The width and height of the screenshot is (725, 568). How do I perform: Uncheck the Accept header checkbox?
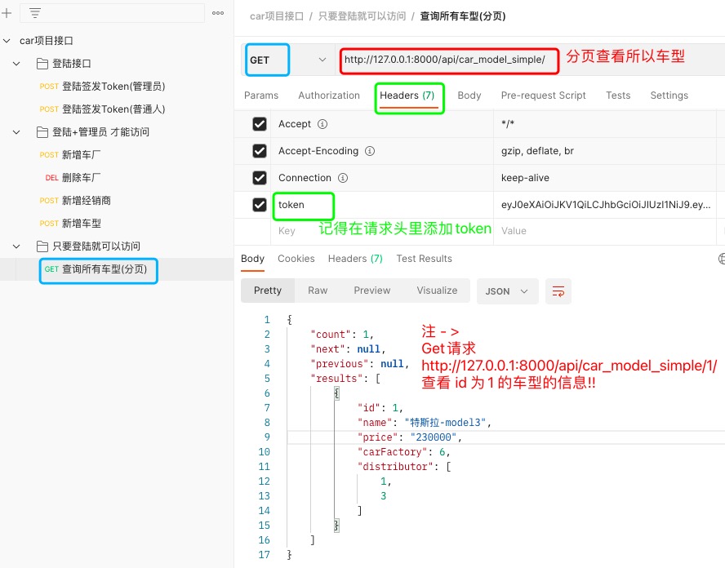(x=260, y=124)
